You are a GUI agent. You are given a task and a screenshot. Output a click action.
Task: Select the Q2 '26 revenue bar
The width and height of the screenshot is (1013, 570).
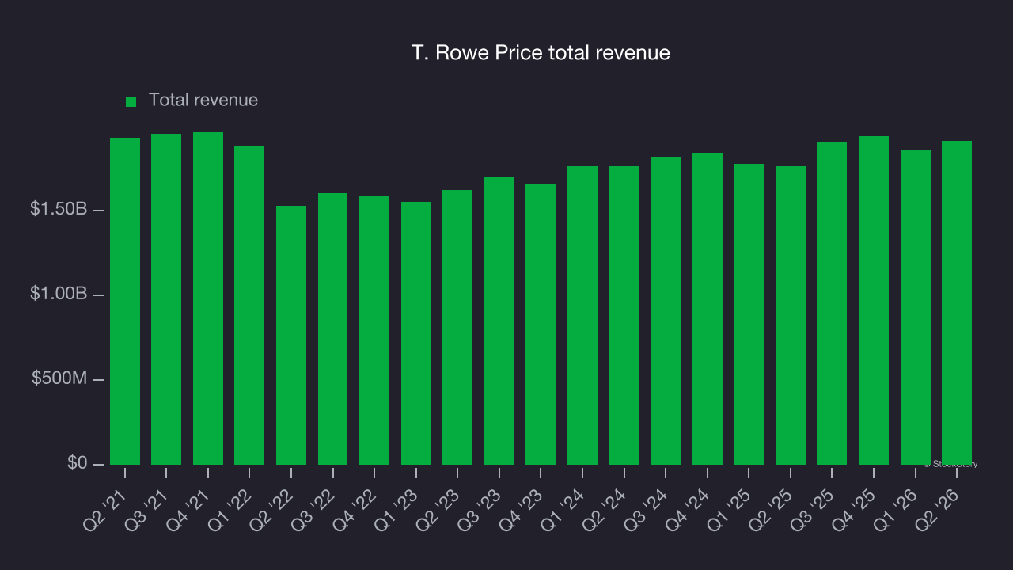coord(957,302)
